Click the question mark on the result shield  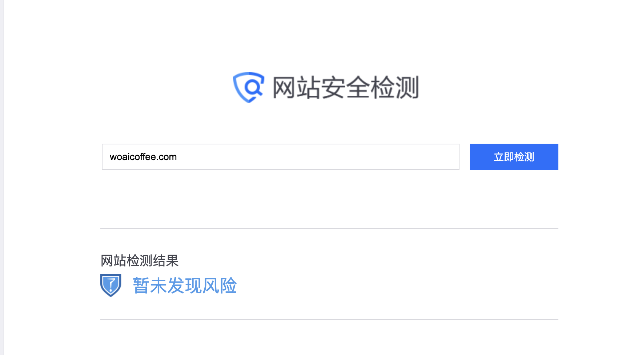coord(111,284)
